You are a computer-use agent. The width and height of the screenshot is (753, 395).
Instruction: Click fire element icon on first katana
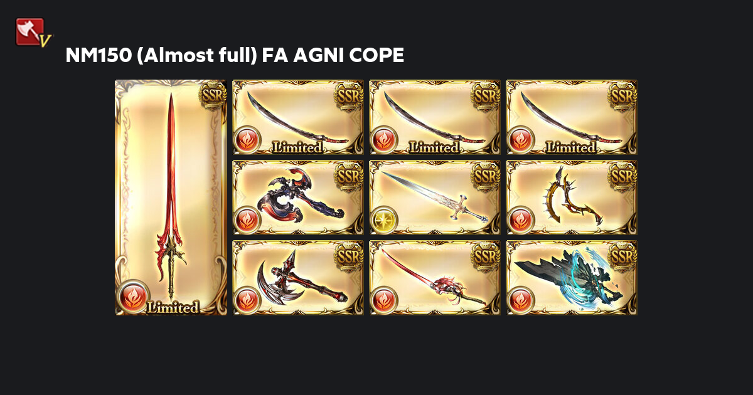[247, 140]
